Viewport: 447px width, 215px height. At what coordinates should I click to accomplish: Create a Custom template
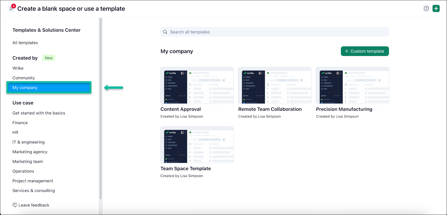[x=365, y=51]
